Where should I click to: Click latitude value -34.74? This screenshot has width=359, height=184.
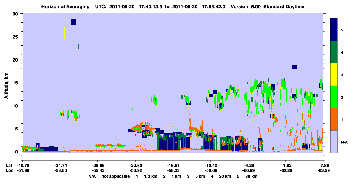(x=60, y=166)
